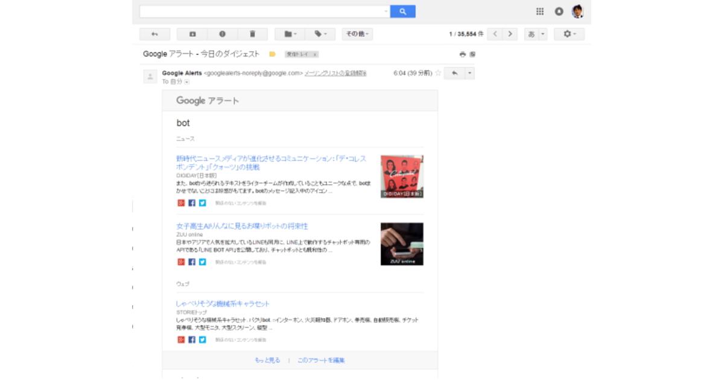Open more reply options dropdown
The image size is (724, 380).
coord(470,73)
